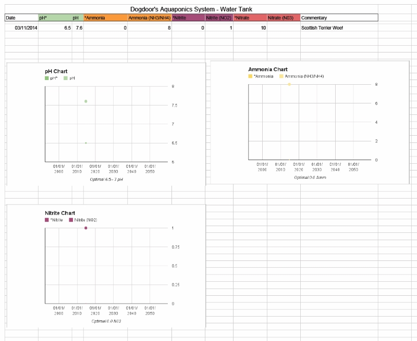Select the Nitrite (NO2) legend swatch
The height and width of the screenshot is (341, 417).
[71, 220]
